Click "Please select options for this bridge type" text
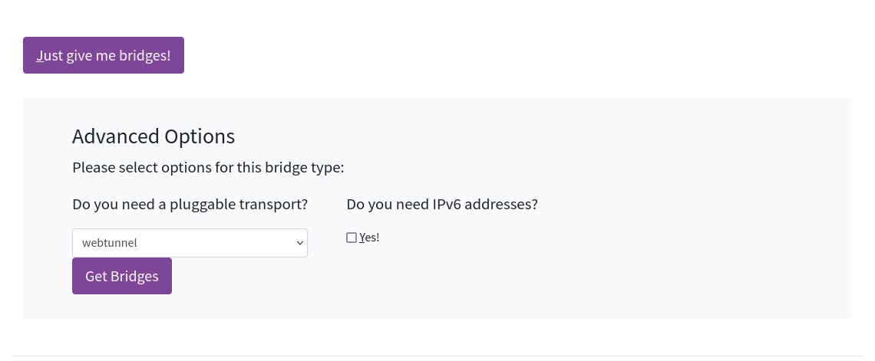 point(208,167)
